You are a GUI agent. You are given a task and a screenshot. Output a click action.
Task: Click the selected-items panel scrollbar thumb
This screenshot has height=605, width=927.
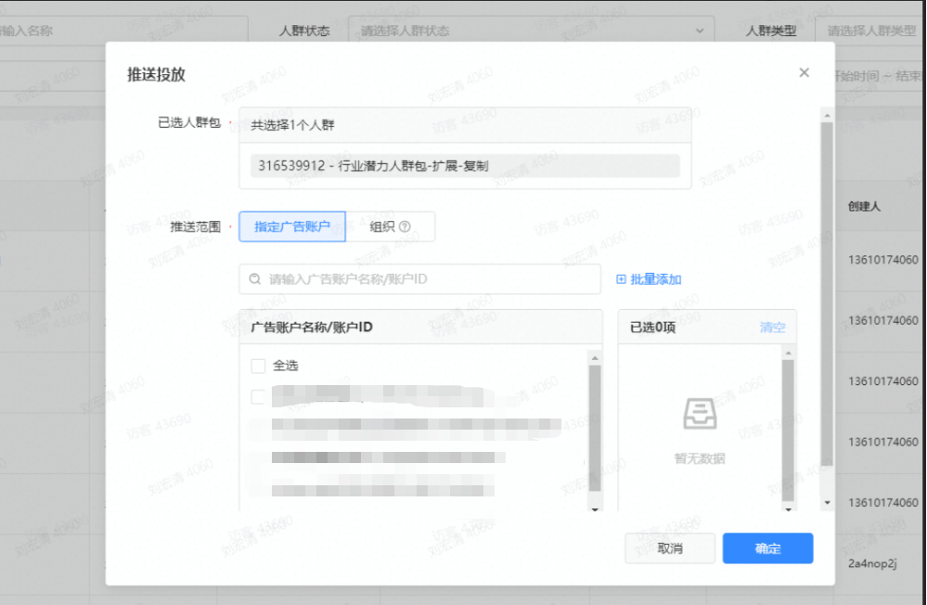pyautogui.click(x=788, y=431)
